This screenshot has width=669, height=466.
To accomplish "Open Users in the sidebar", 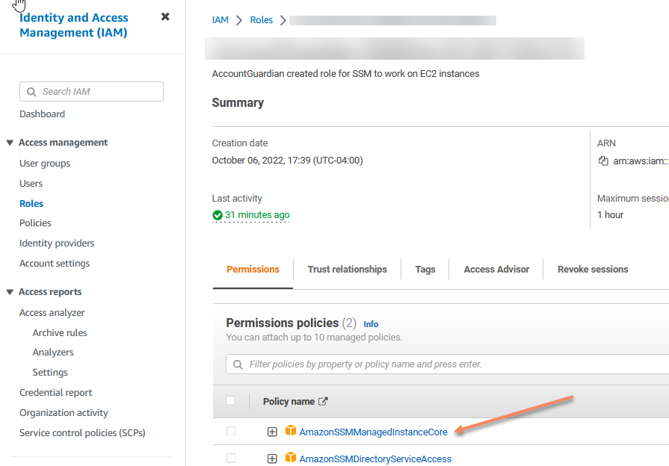I will (31, 183).
